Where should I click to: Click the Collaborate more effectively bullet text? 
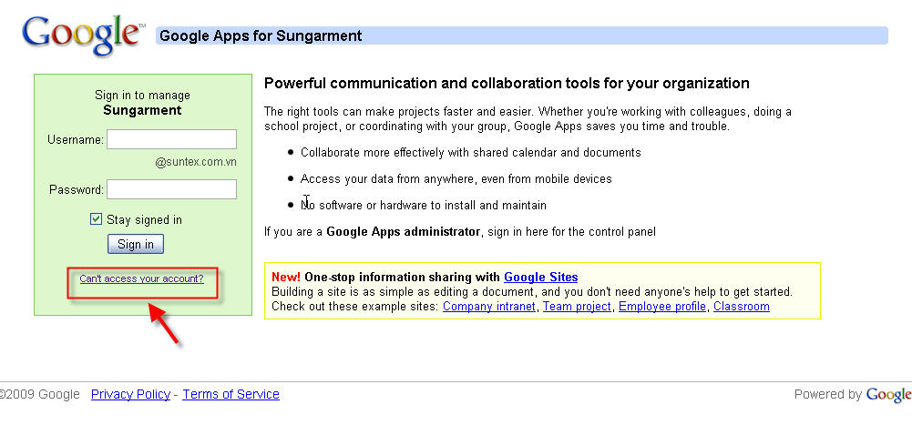point(470,153)
